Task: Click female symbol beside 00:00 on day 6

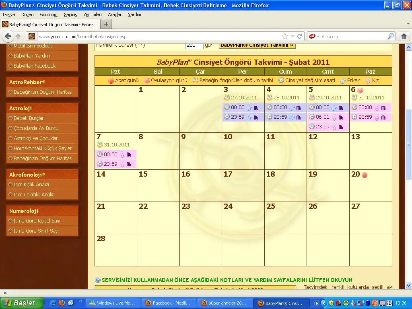Action: (x=377, y=108)
